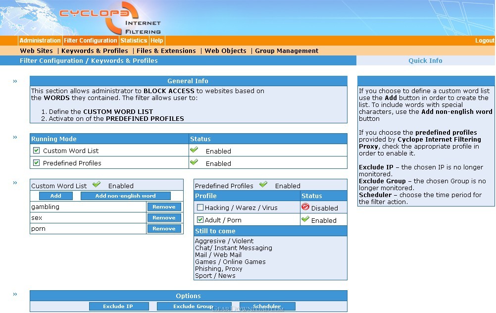Screen dimensions: 496x313
Task: Click Mail / Web Mail text
Action: 218,255
